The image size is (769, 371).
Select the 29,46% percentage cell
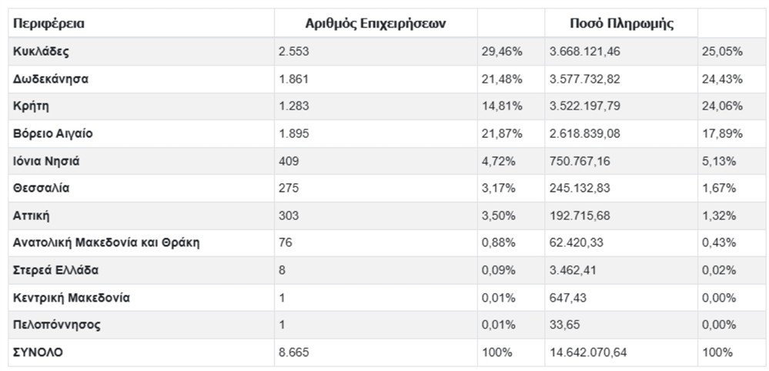point(503,52)
